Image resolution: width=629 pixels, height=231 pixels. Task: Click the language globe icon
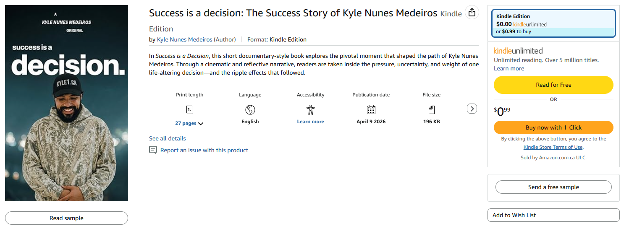click(x=250, y=110)
